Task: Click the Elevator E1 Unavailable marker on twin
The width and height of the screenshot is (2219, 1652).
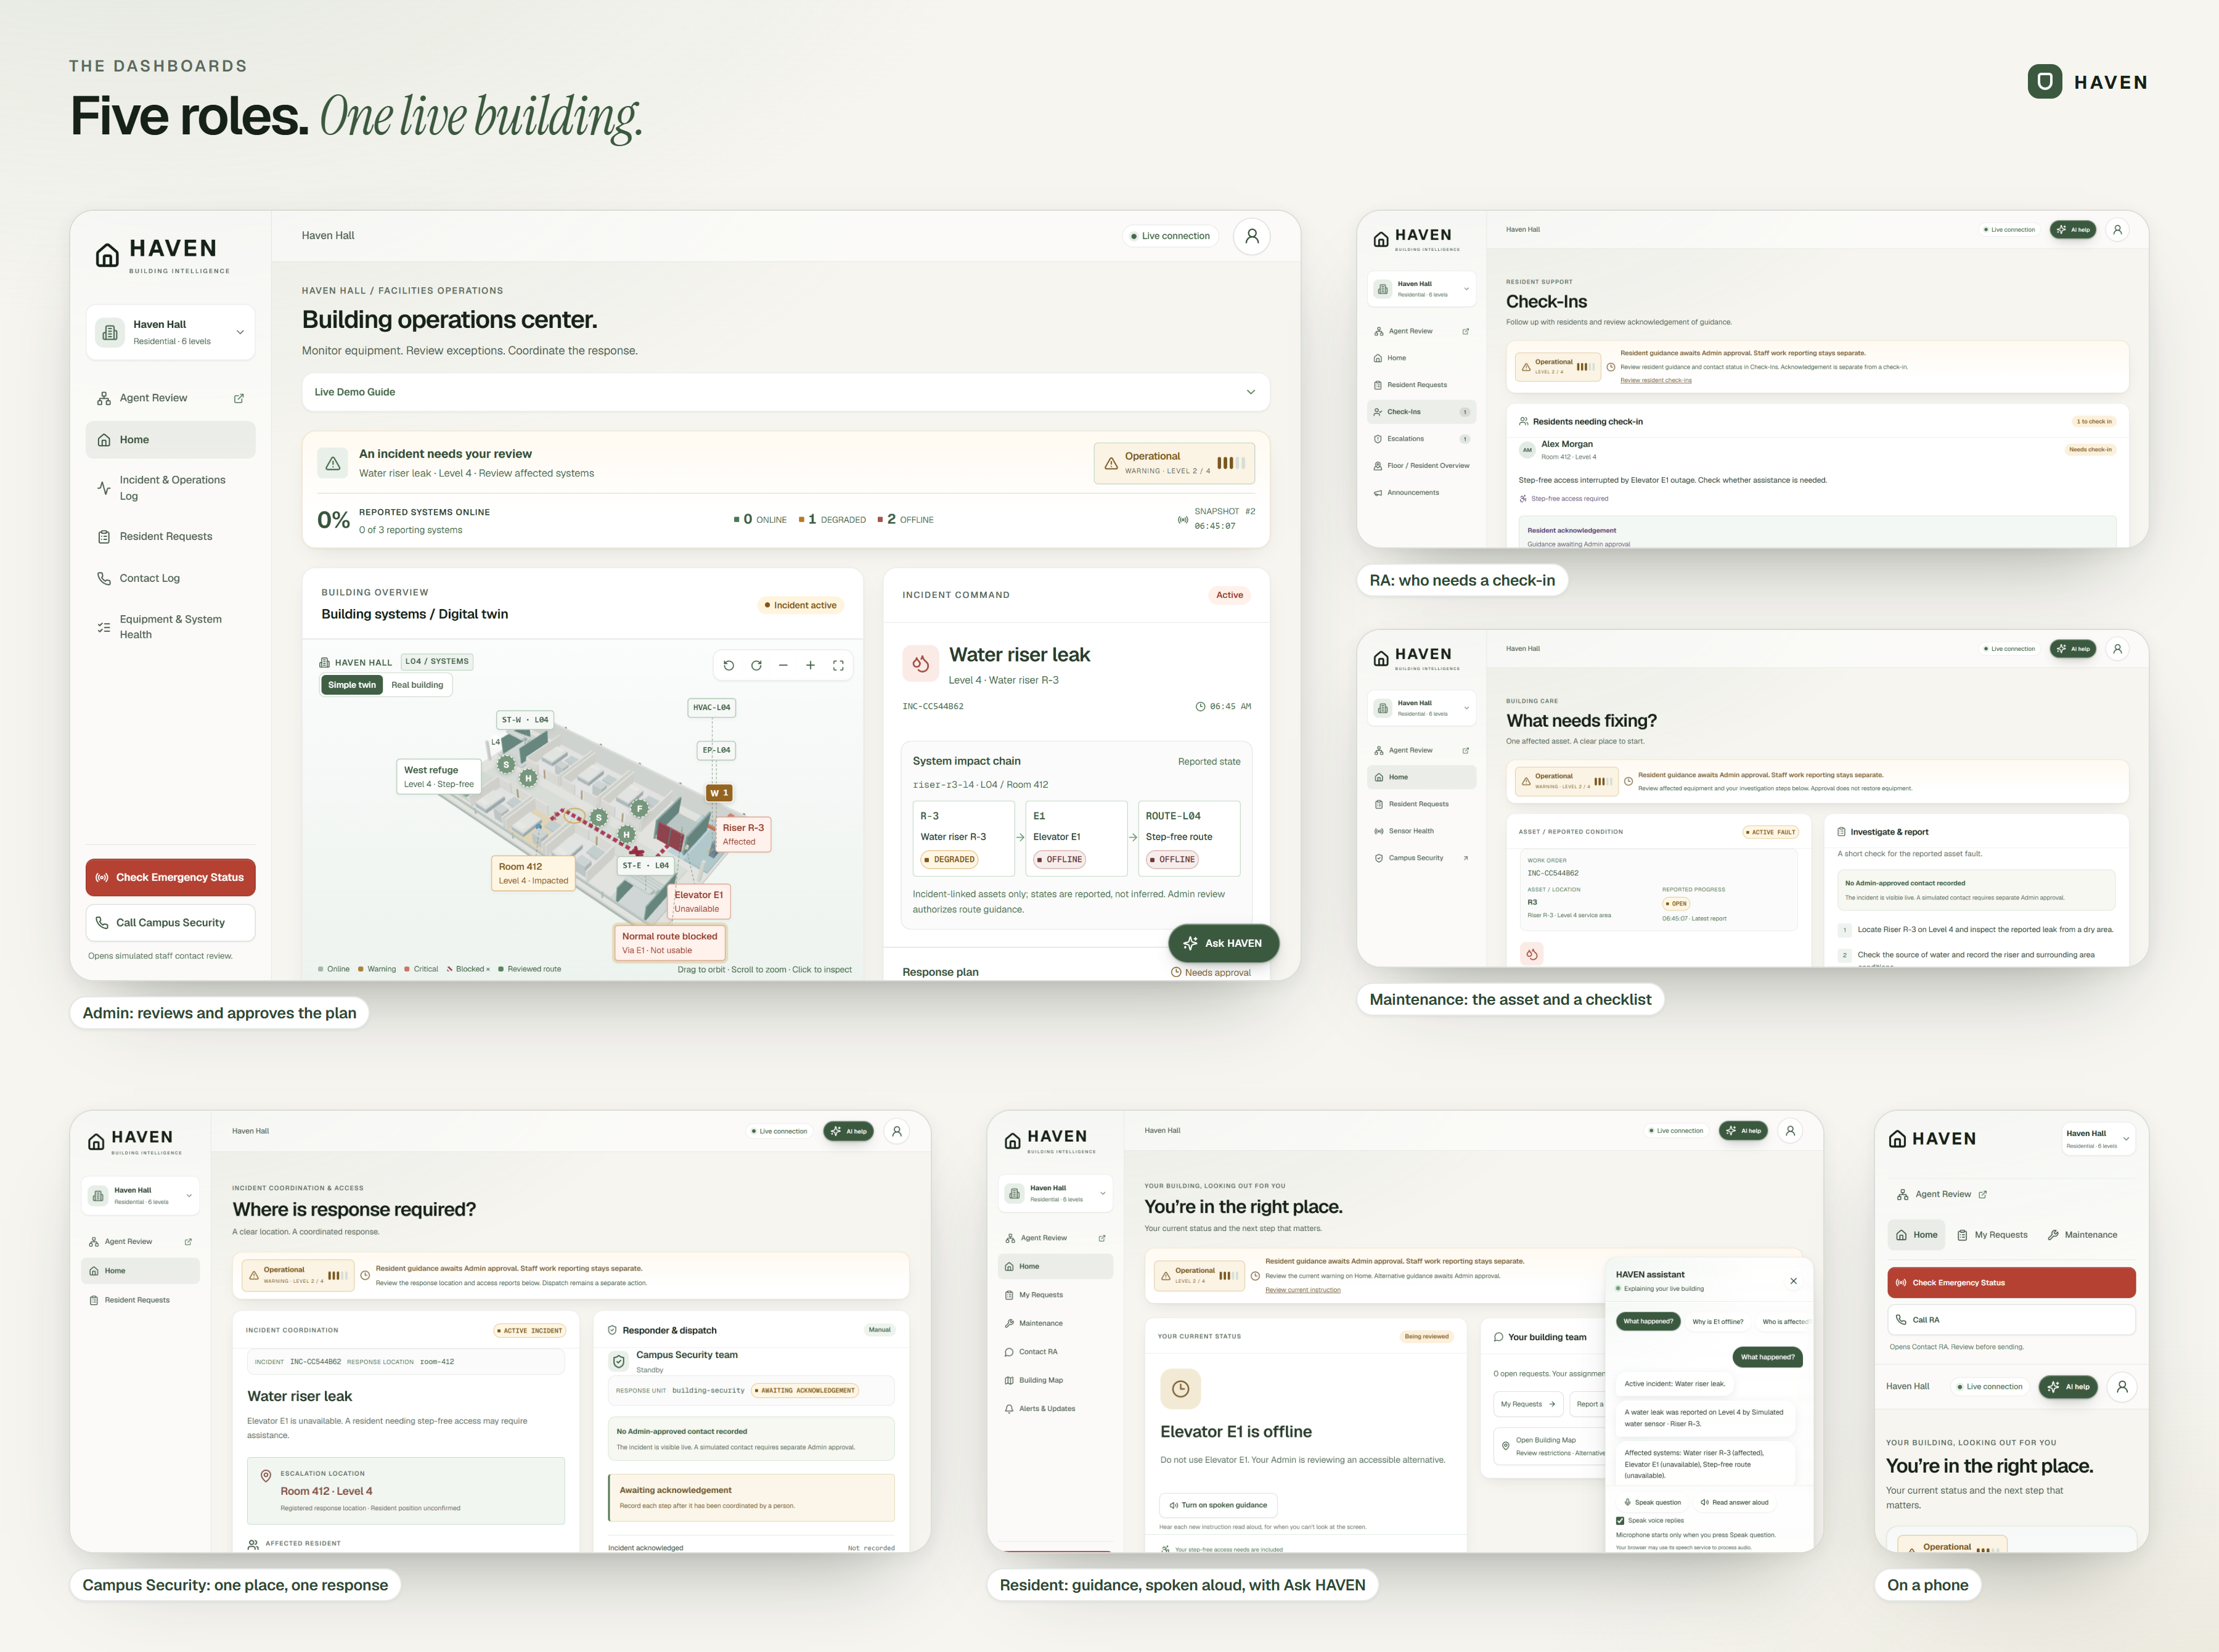Action: point(698,901)
